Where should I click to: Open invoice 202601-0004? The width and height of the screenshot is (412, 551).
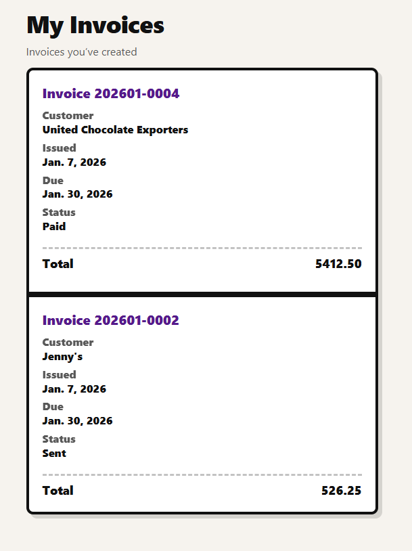point(110,93)
